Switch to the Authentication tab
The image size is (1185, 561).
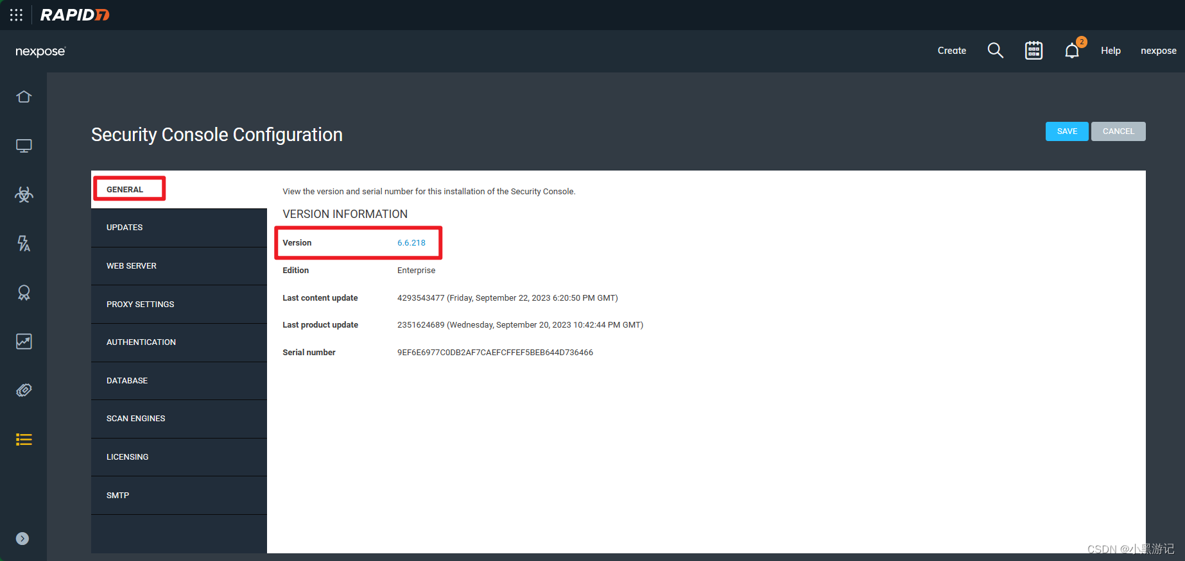tap(179, 342)
